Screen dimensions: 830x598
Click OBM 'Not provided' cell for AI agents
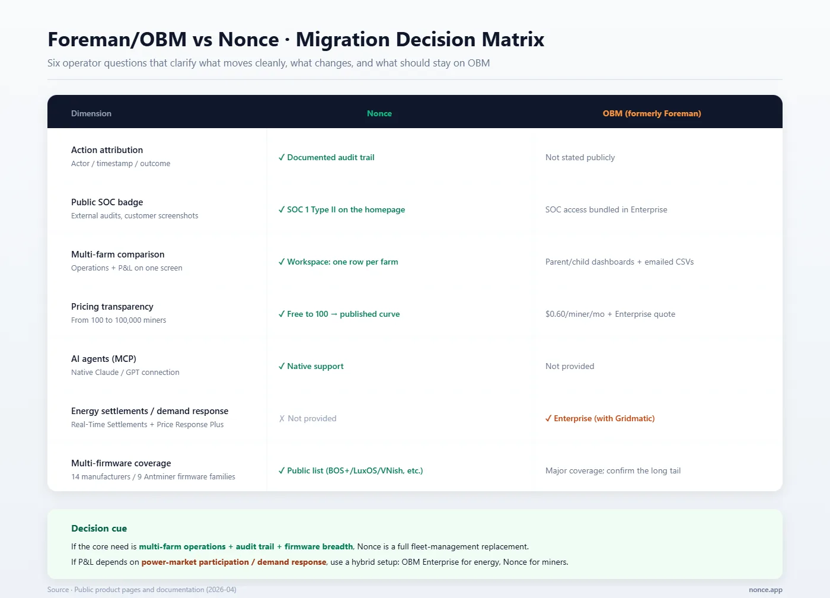(570, 366)
